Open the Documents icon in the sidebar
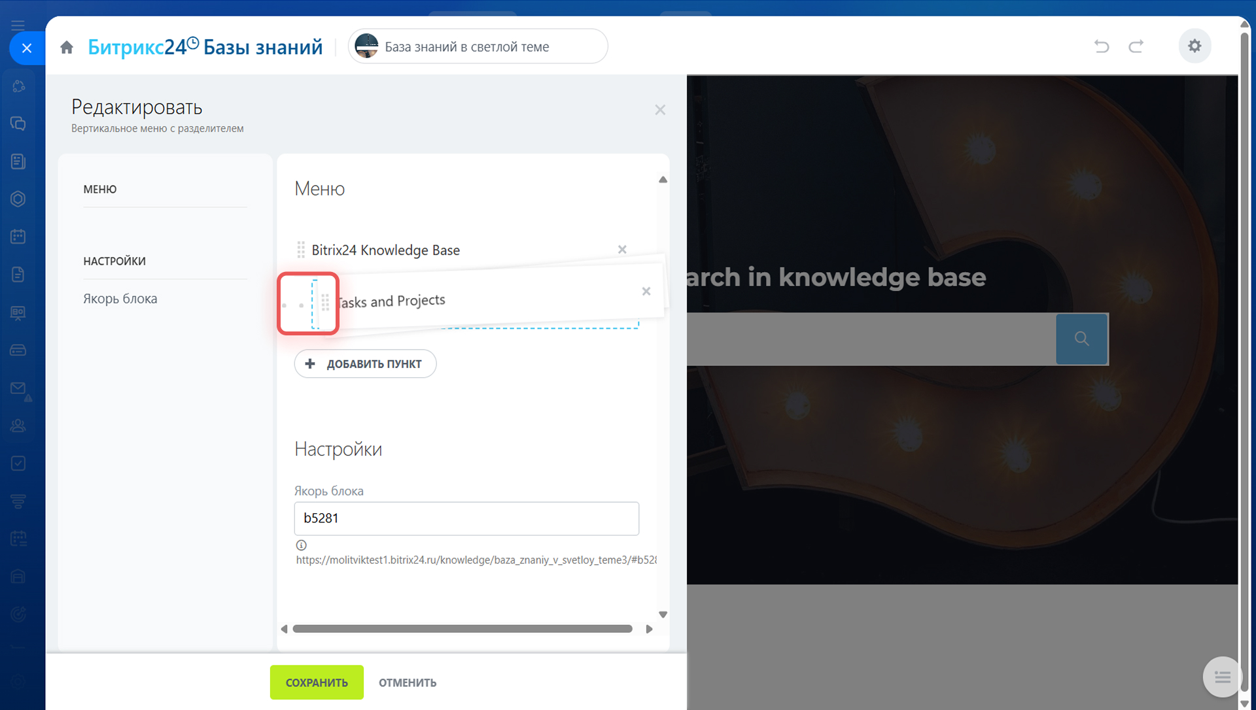Screen dimensions: 1256x710 (18, 275)
